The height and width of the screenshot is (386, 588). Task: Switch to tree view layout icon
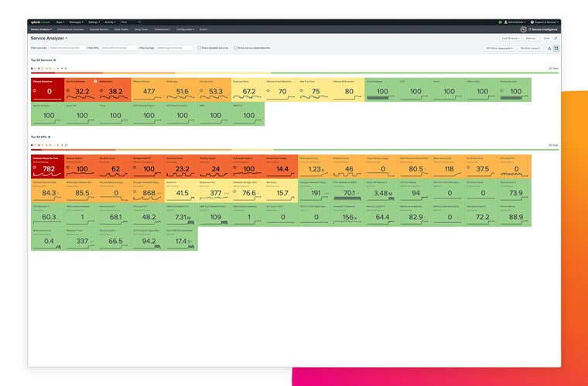(549, 48)
